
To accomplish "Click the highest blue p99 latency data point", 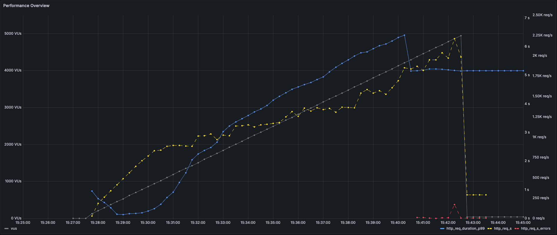I will click(x=404, y=35).
